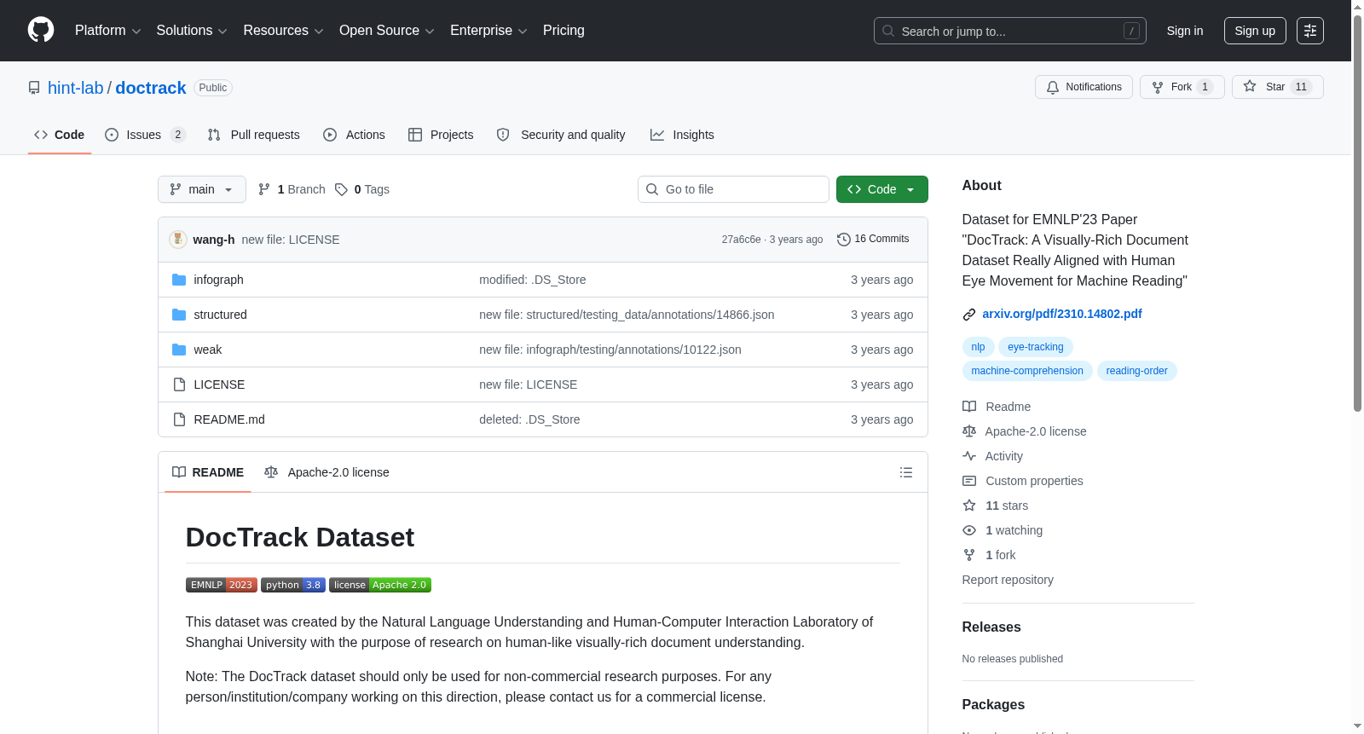
Task: Click the machine-comprehension topic tag
Action: coord(1027,371)
